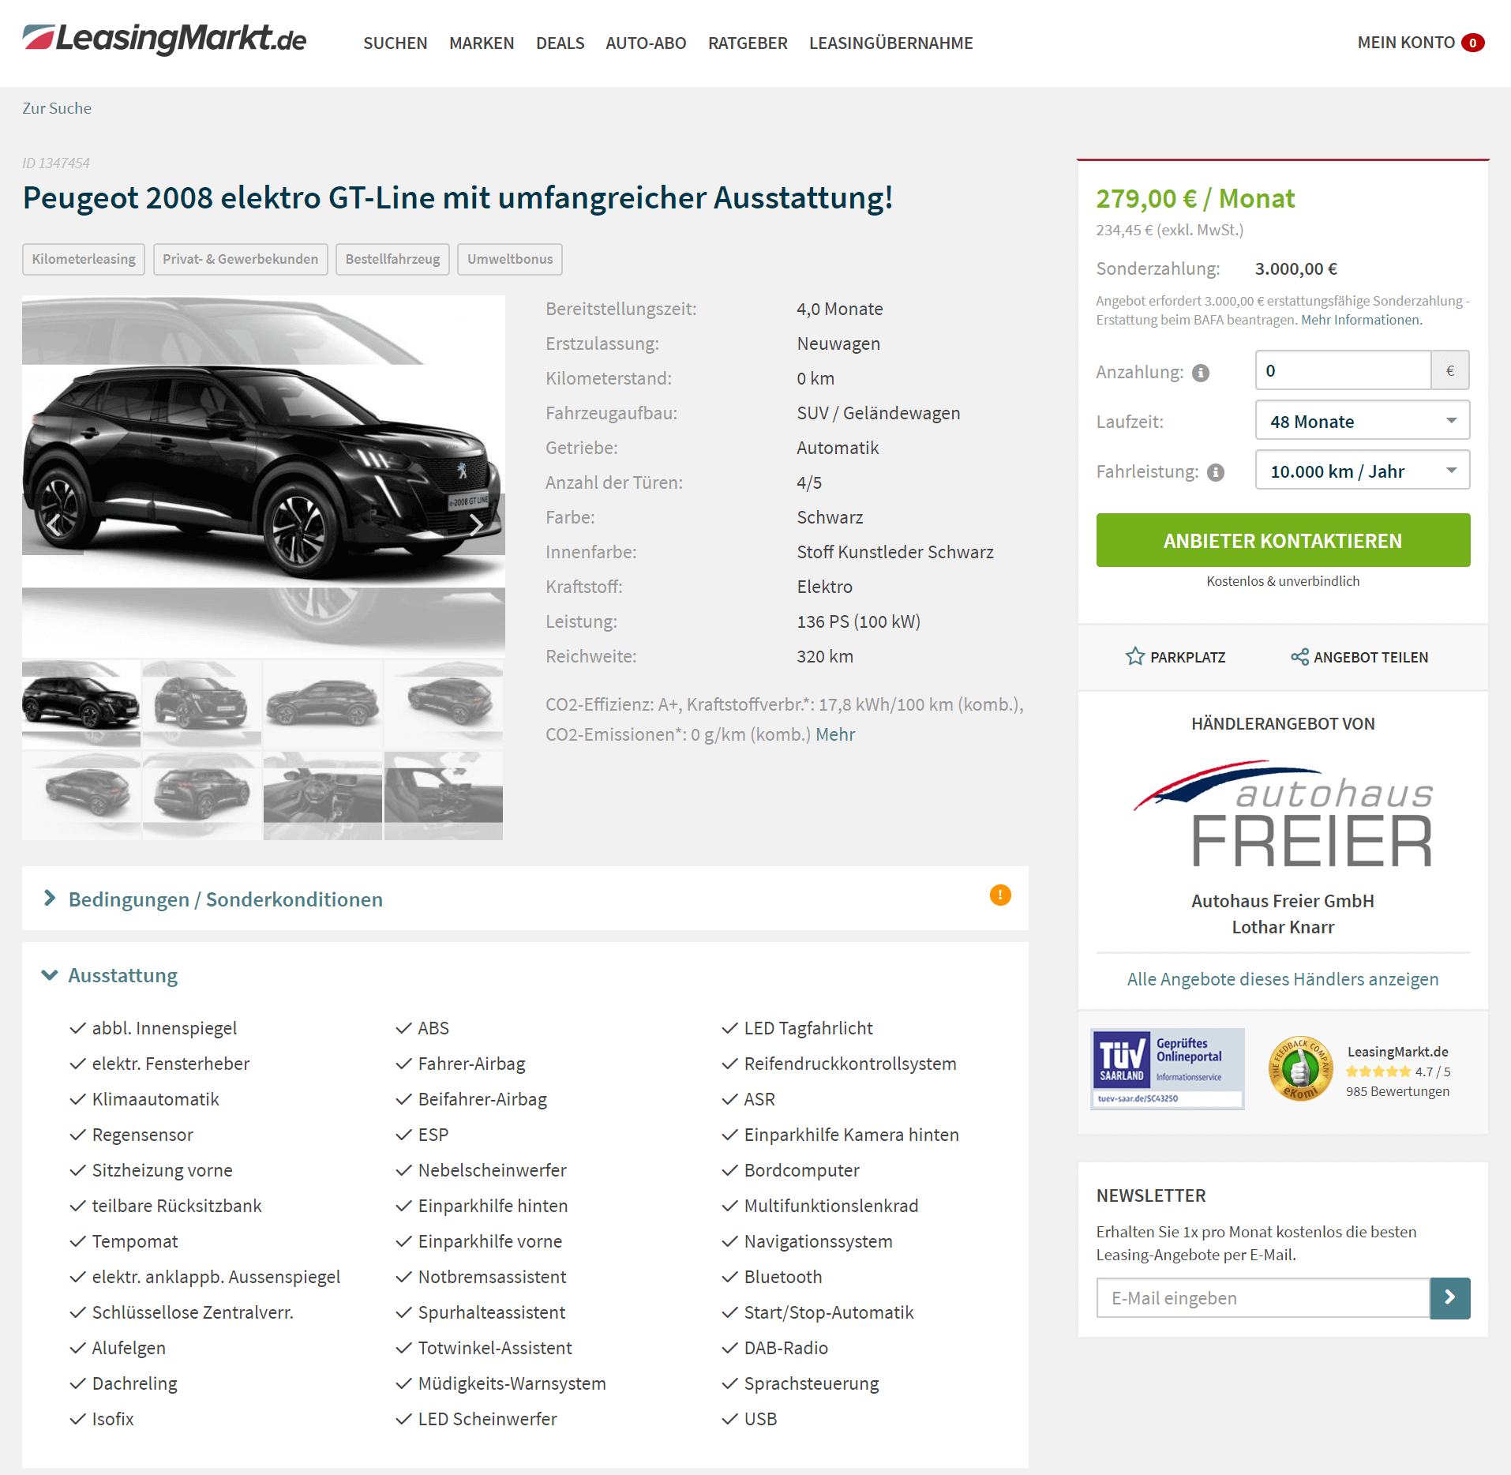Image resolution: width=1511 pixels, height=1475 pixels.
Task: Save offer with Parkplatz star icon
Action: (1135, 657)
